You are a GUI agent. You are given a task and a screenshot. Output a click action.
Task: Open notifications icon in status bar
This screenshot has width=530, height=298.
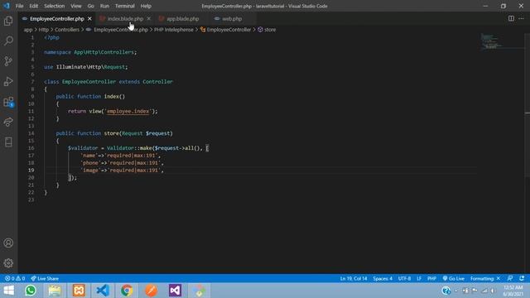tap(522, 278)
